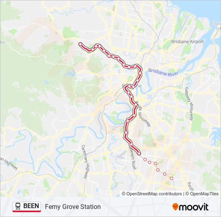Click the BEEN line badge
The height and width of the screenshot is (217, 221).
27,207
